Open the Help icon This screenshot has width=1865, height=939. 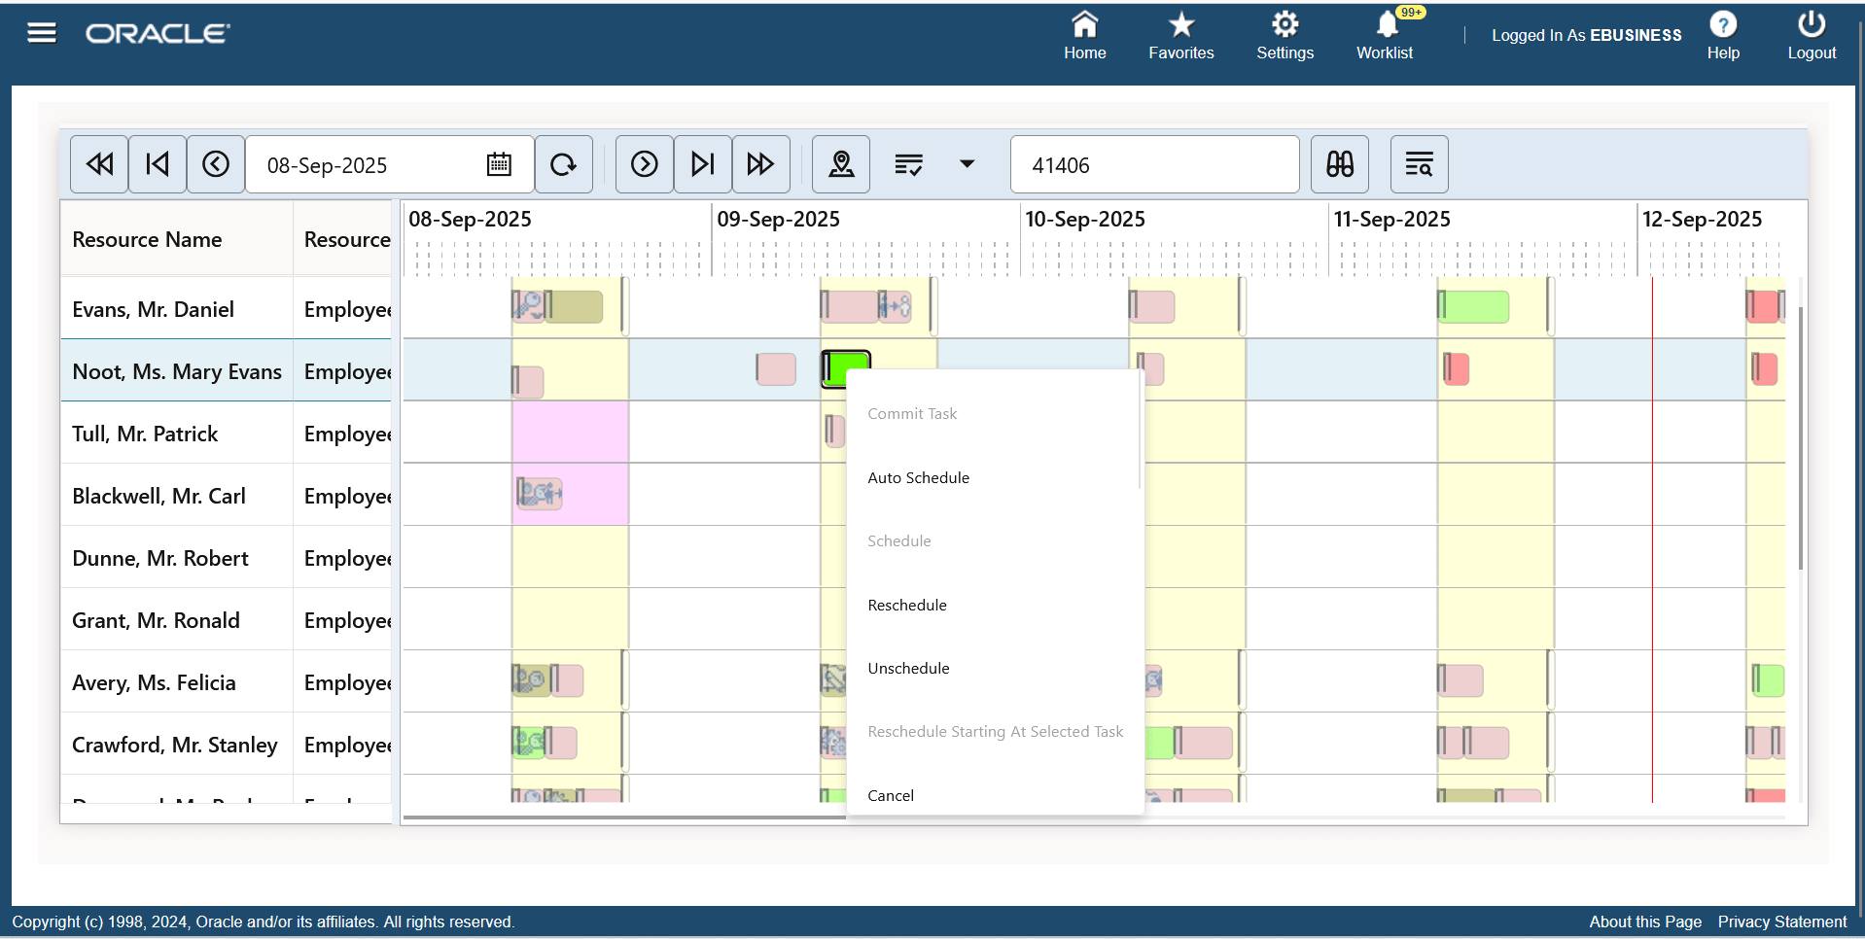pyautogui.click(x=1722, y=35)
